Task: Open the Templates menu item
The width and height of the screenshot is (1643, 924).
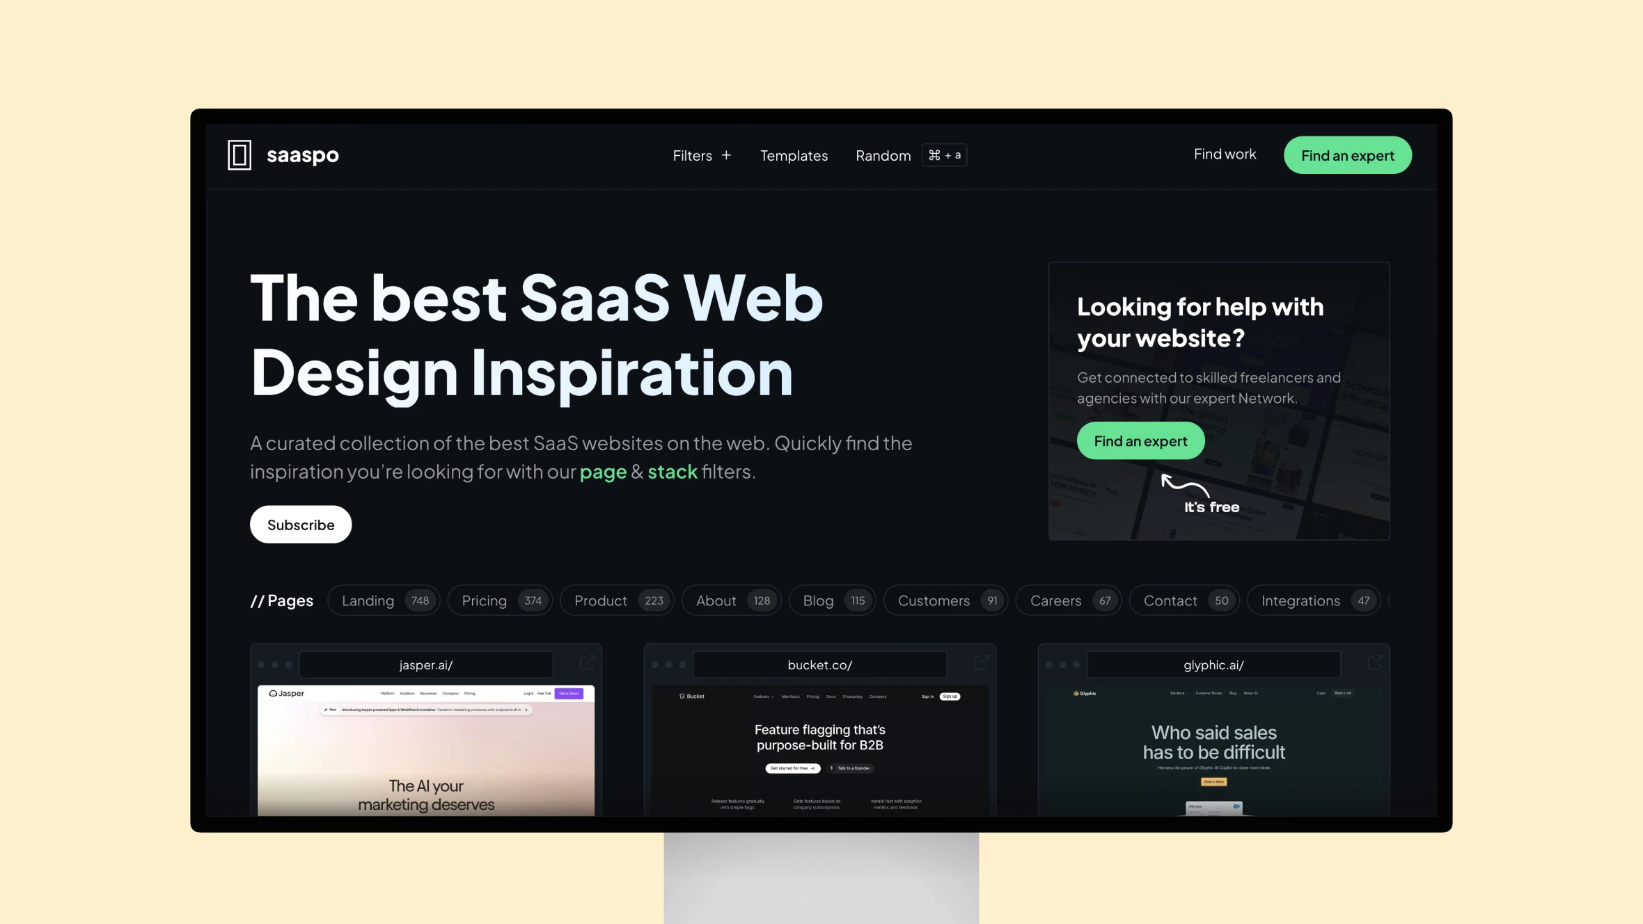Action: click(x=793, y=154)
